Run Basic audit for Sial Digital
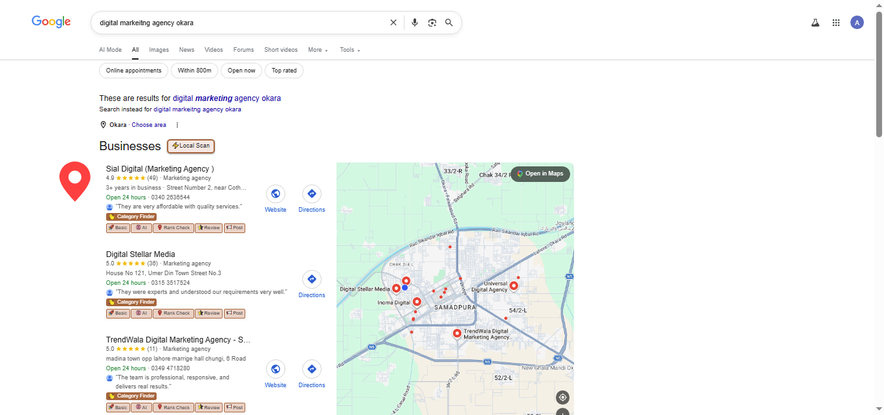This screenshot has width=884, height=415. (x=118, y=228)
